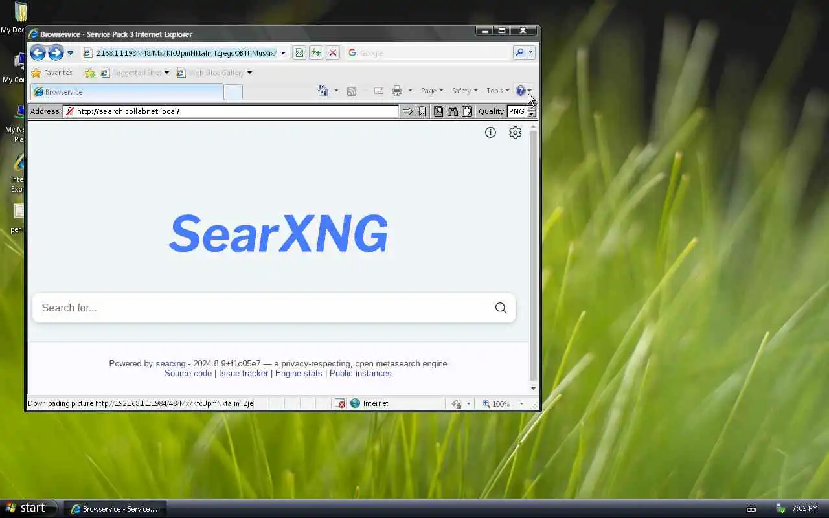
Task: Click the IE Back arrow button
Action: tap(38, 53)
